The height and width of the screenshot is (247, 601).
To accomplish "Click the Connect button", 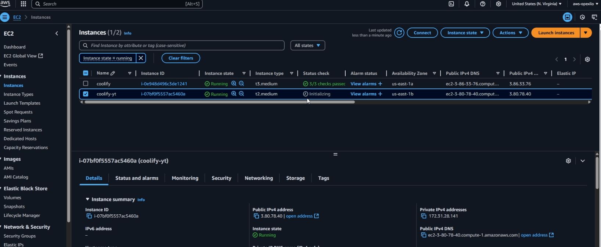I will coord(422,33).
